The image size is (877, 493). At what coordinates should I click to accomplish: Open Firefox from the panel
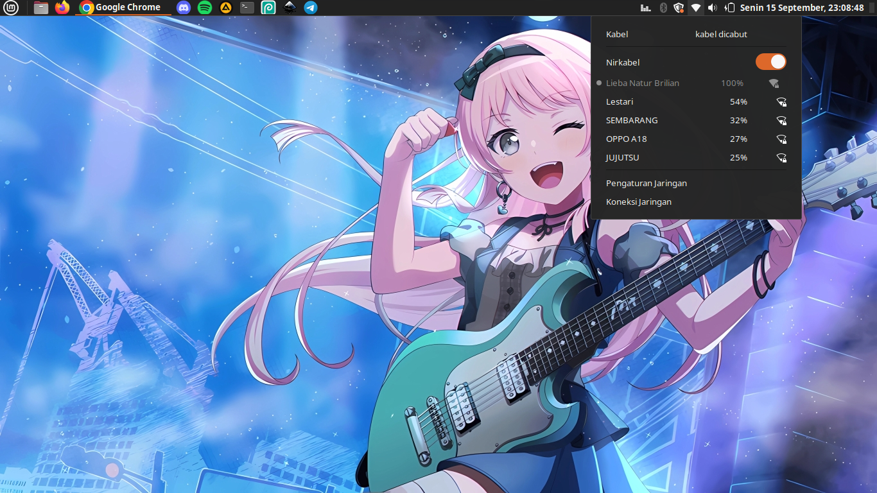pyautogui.click(x=62, y=8)
